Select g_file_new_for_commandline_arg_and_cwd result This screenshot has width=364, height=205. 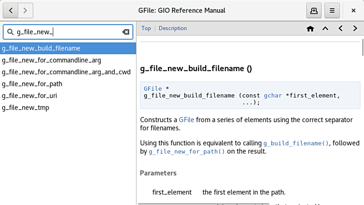tap(66, 72)
